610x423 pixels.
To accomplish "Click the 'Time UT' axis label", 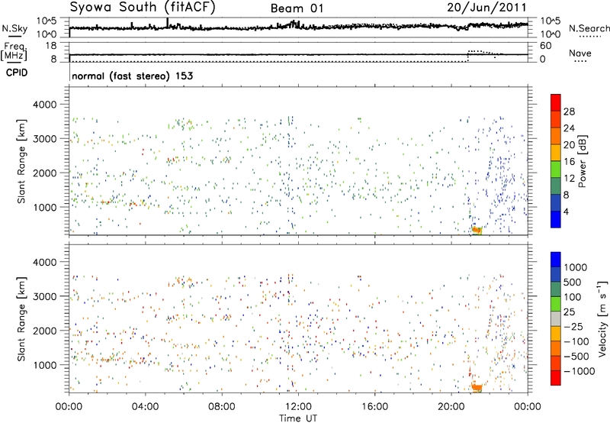I will tap(298, 418).
